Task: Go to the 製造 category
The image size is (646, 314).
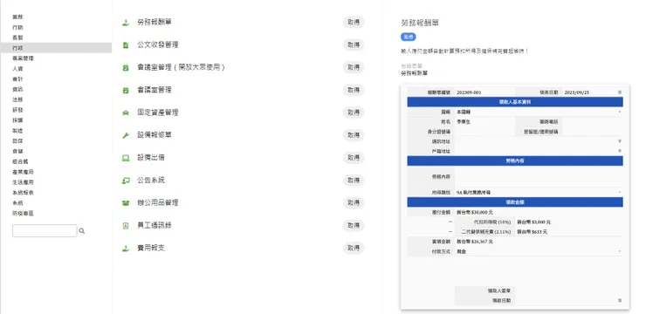Action: pyautogui.click(x=17, y=131)
